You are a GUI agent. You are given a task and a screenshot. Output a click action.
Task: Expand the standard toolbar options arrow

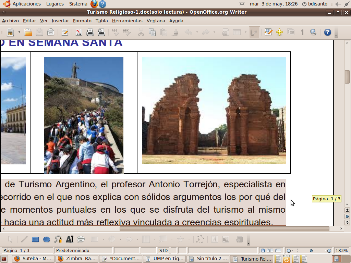(x=336, y=36)
